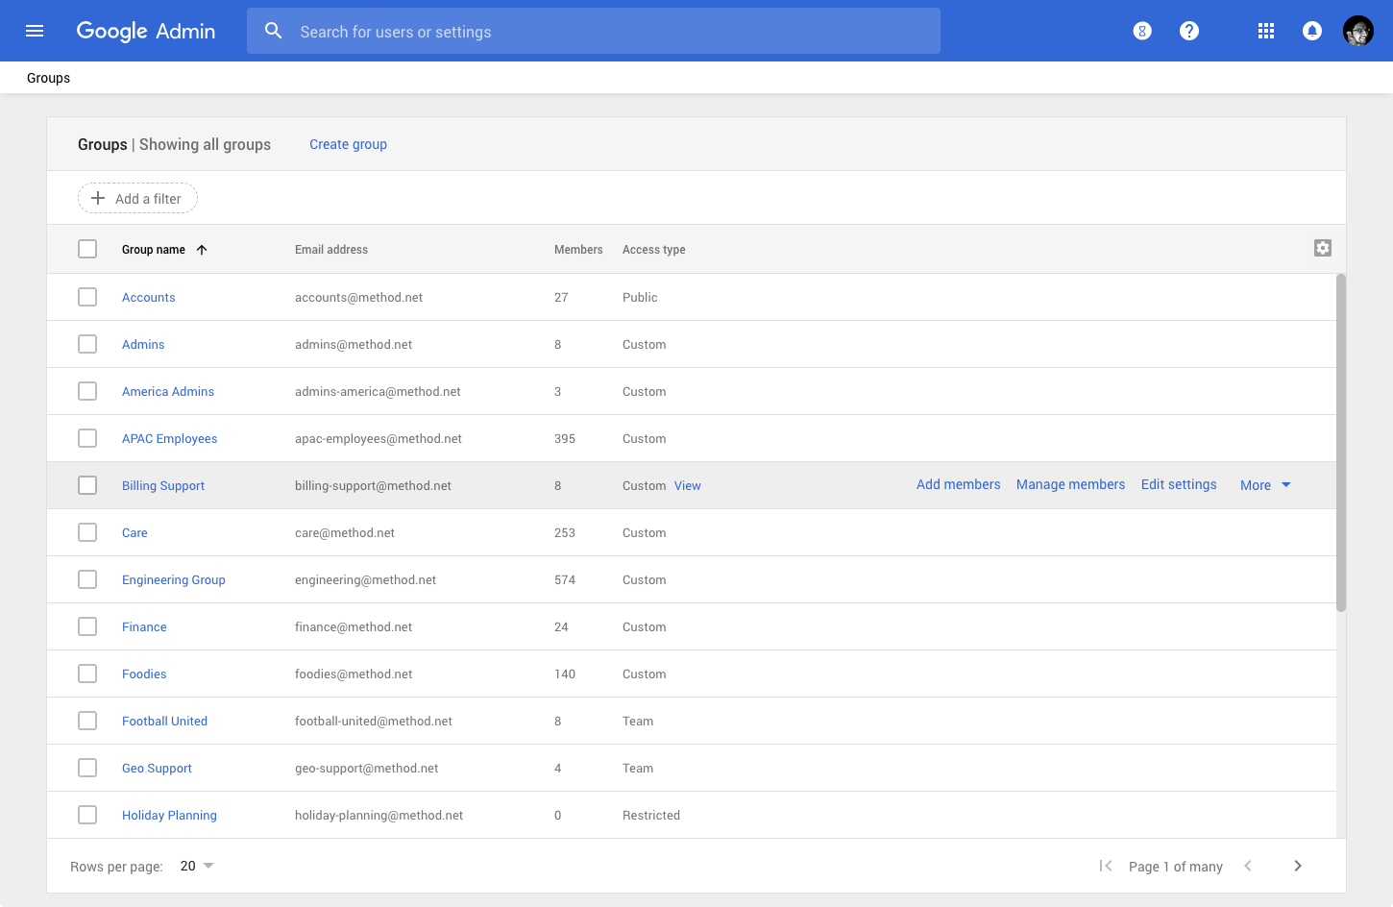Click the Create group link
Screen dimensions: 1393x907
[x=348, y=144]
